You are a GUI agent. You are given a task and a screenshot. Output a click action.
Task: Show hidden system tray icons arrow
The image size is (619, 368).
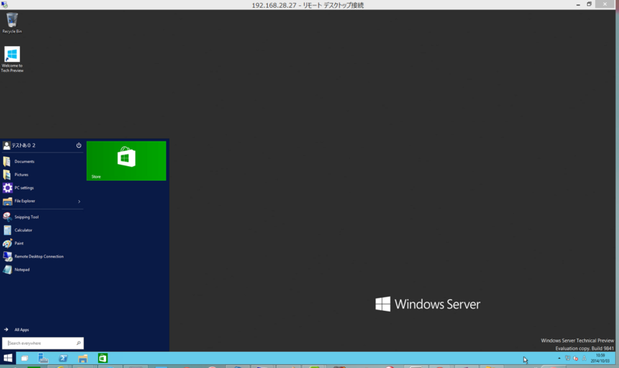click(x=559, y=358)
